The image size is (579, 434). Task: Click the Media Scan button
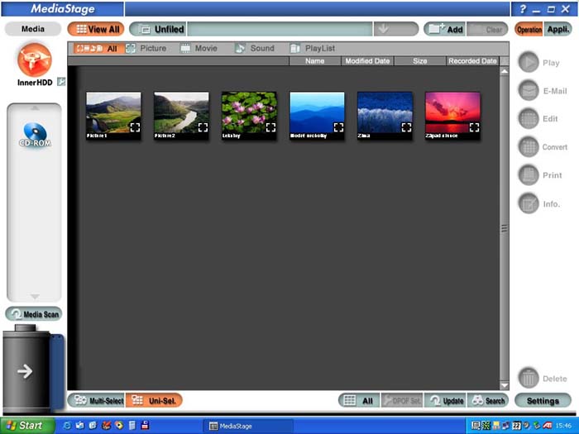[34, 314]
